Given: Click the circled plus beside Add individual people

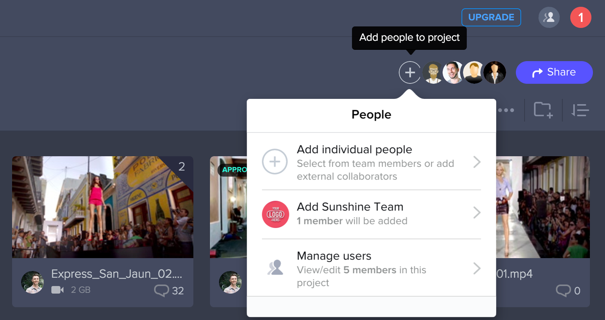Looking at the screenshot, I should [275, 162].
